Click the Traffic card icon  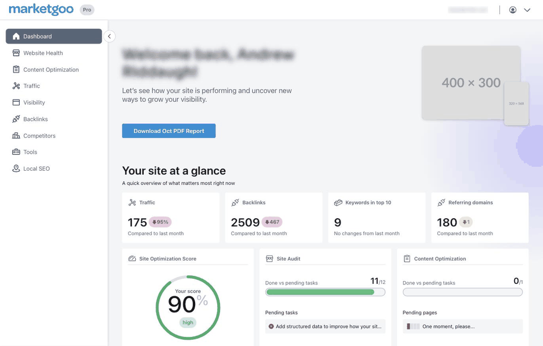pos(132,202)
